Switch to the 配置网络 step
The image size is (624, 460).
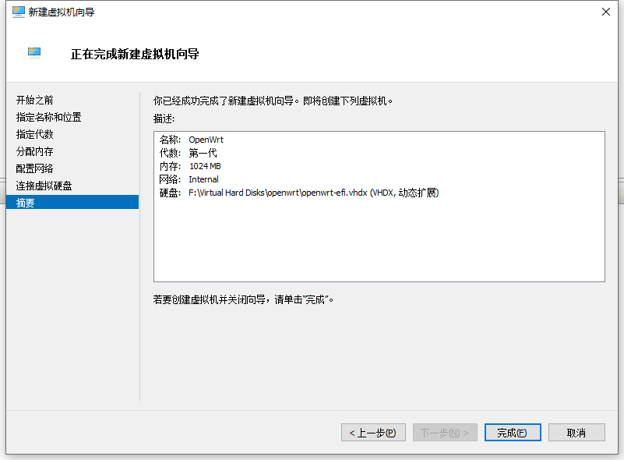[35, 169]
